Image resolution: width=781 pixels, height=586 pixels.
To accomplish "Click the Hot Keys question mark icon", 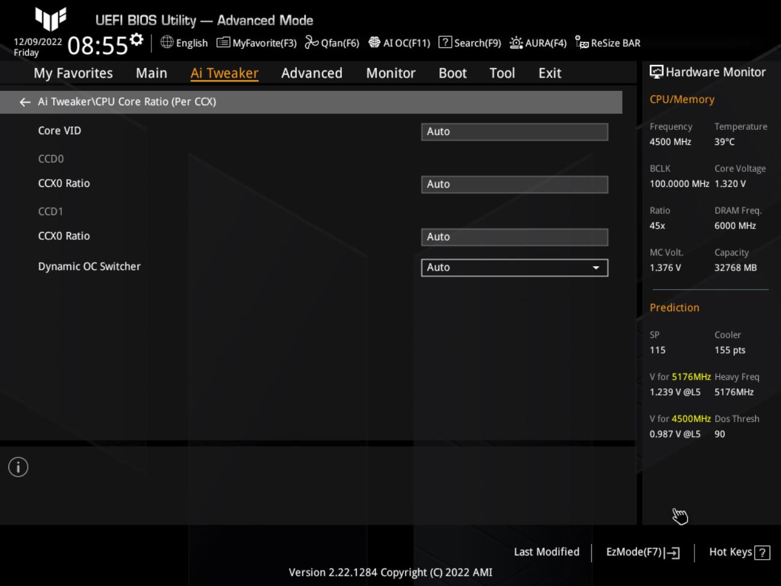I will (762, 553).
